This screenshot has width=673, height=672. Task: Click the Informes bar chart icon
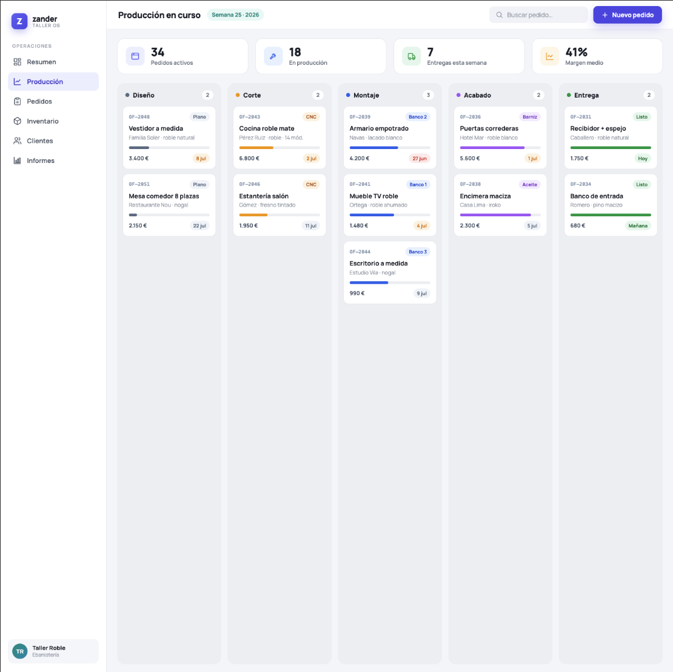click(17, 161)
